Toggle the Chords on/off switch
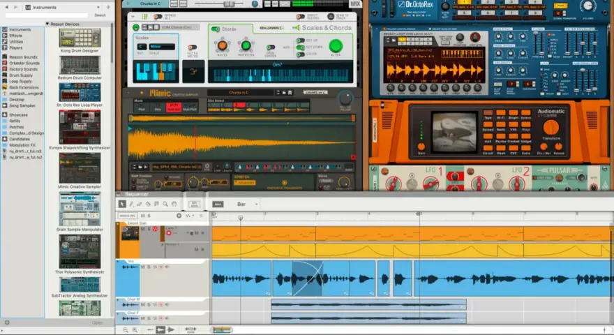Screen dimensions: 614x335 tap(216, 29)
